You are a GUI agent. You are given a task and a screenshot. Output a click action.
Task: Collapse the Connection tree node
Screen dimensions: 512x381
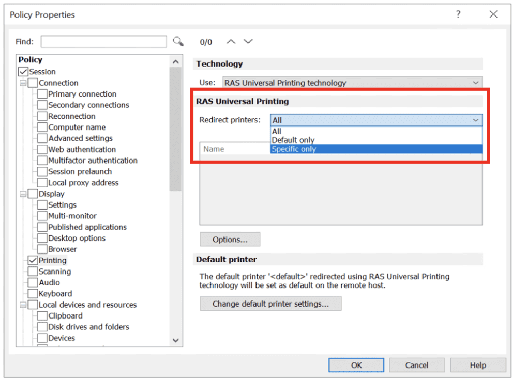click(x=23, y=83)
